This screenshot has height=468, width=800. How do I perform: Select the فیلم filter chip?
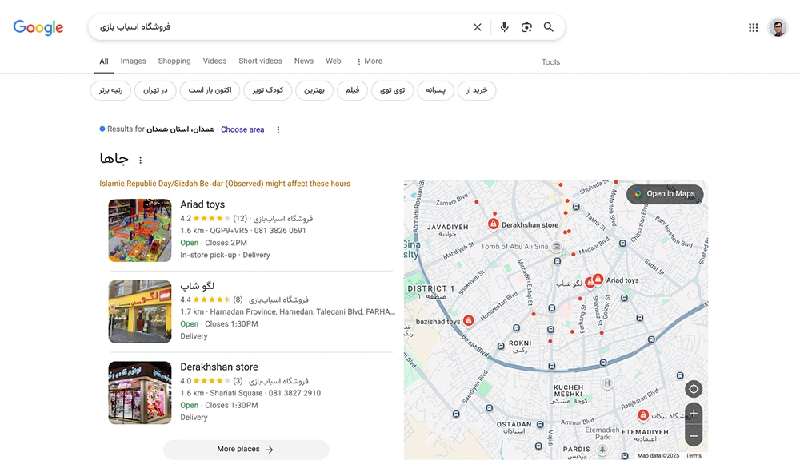(x=352, y=91)
